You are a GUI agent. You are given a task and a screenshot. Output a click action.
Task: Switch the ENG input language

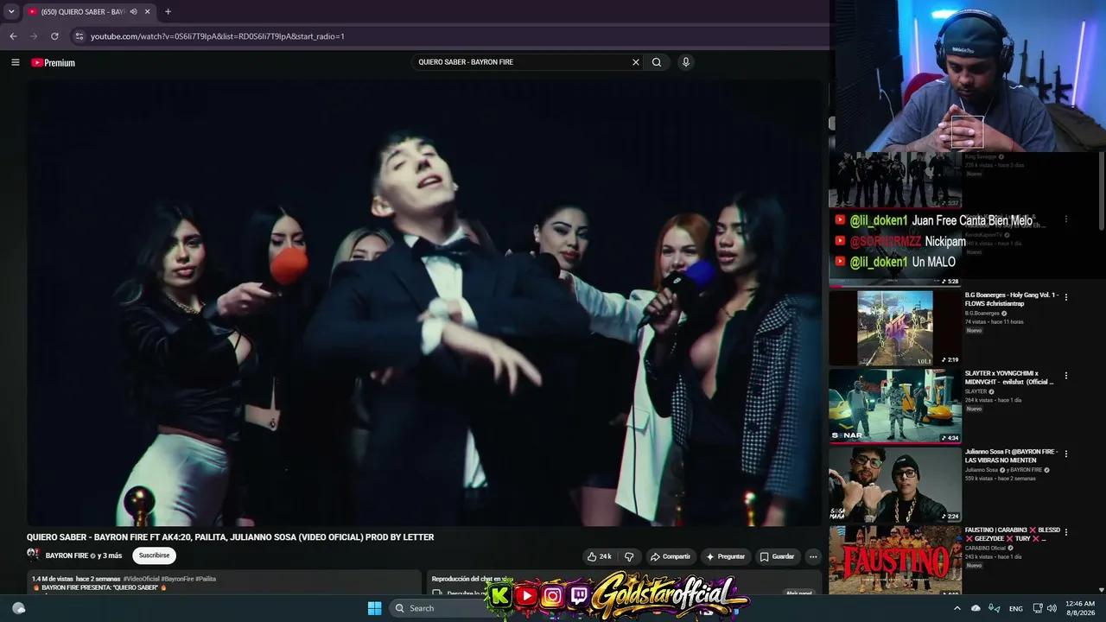coord(1016,608)
